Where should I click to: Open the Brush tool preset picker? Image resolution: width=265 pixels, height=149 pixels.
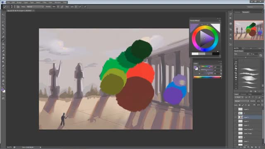(6, 7)
